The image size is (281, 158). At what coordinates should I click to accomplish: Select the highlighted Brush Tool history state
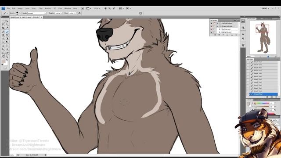tap(263, 94)
